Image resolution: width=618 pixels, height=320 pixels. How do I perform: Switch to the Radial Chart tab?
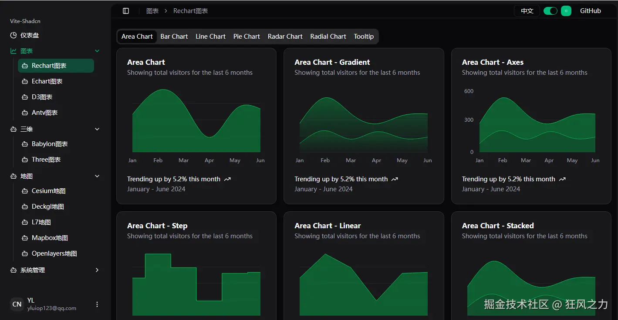328,37
